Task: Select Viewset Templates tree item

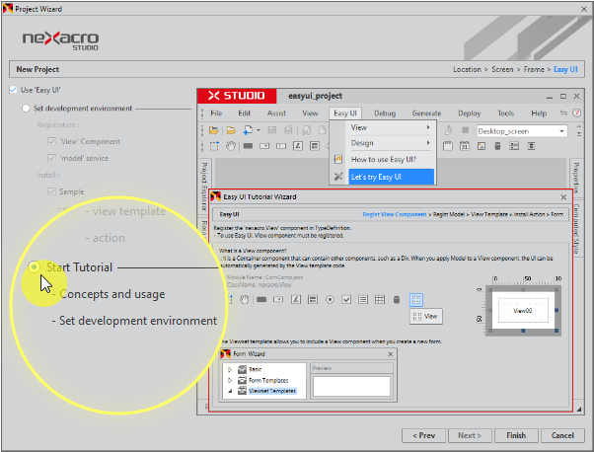Action: 270,390
